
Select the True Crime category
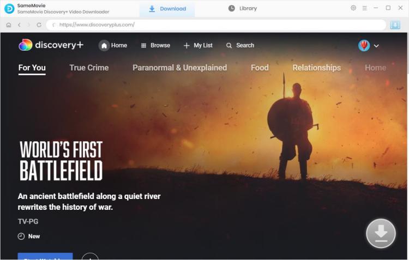(89, 68)
